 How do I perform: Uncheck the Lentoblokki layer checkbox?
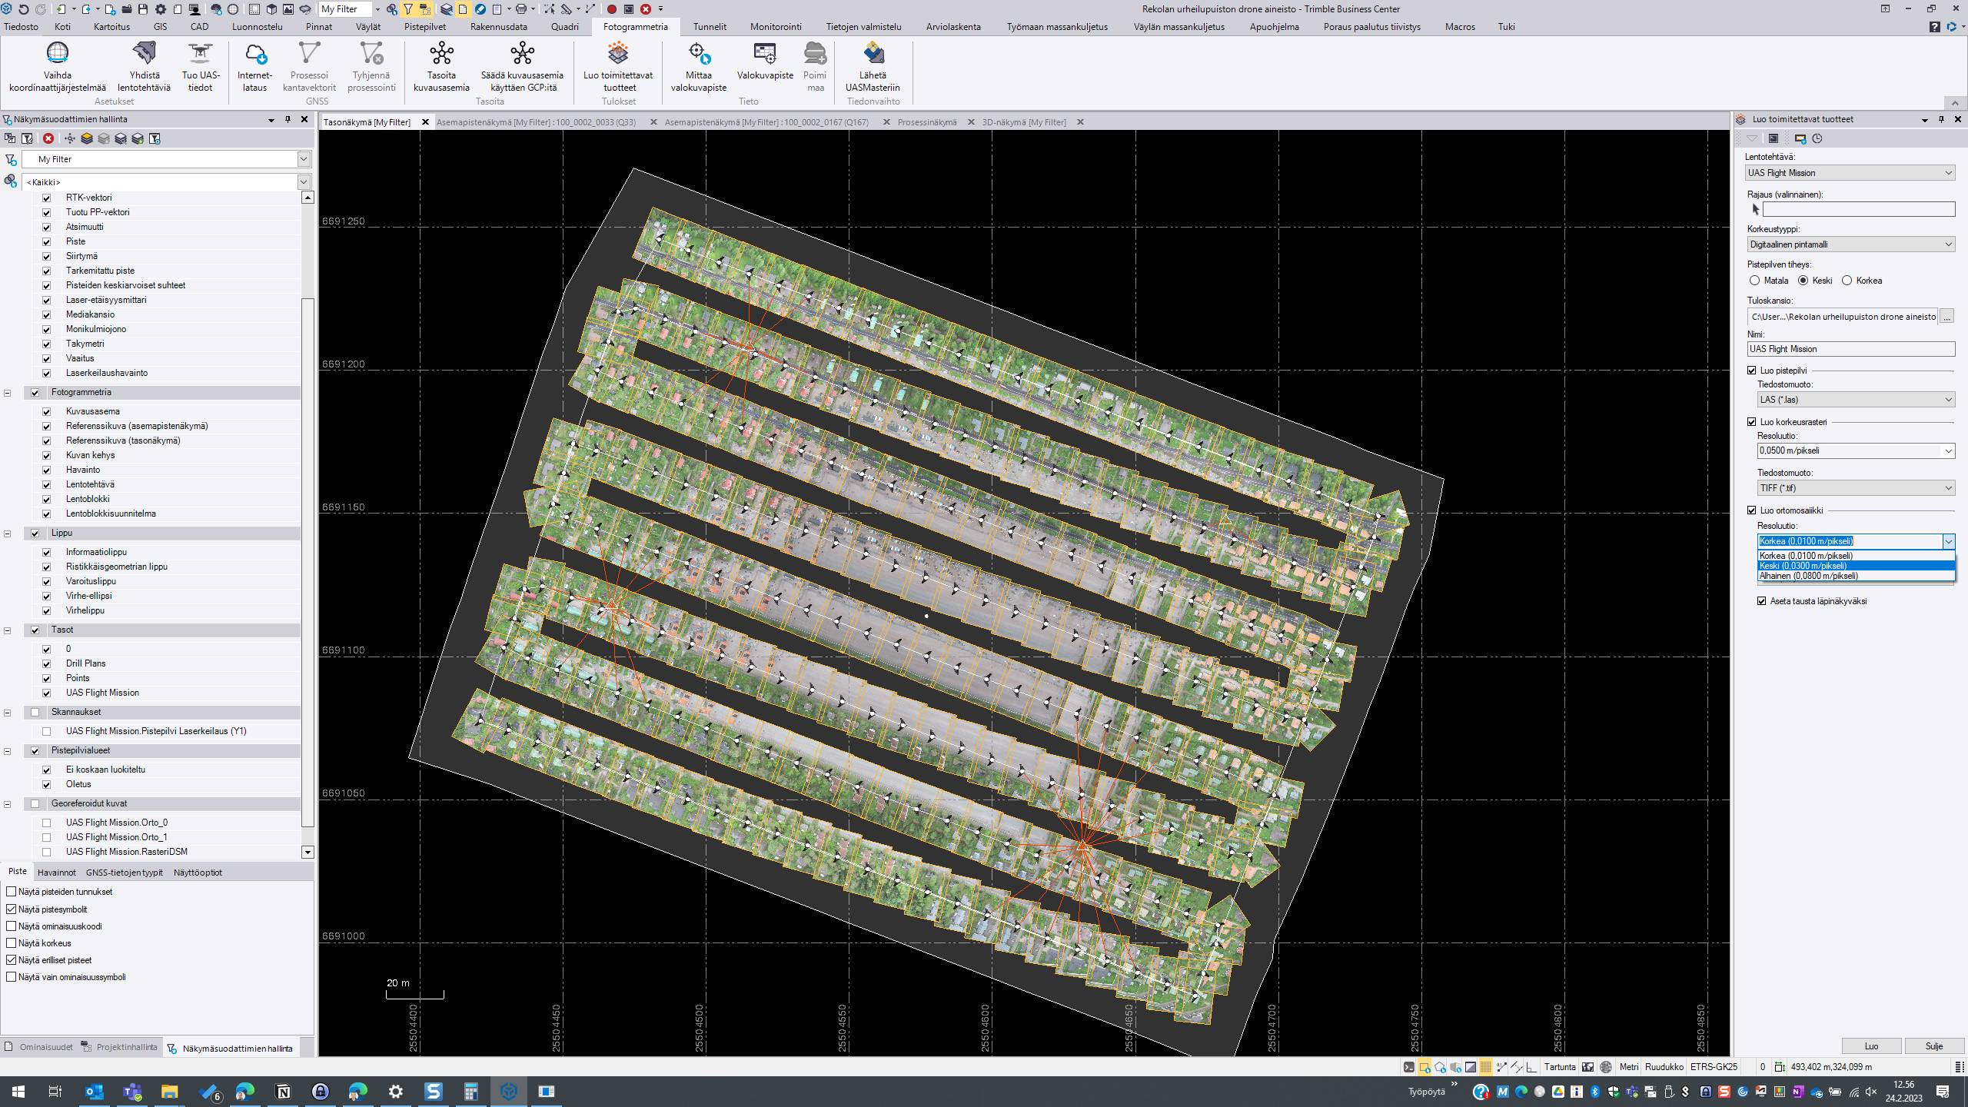click(46, 499)
